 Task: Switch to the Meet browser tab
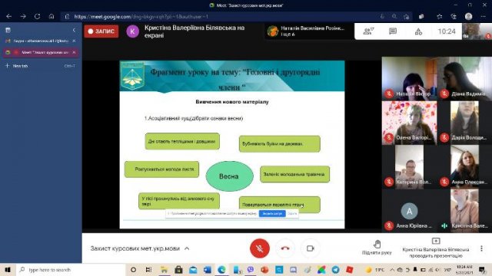[41, 52]
